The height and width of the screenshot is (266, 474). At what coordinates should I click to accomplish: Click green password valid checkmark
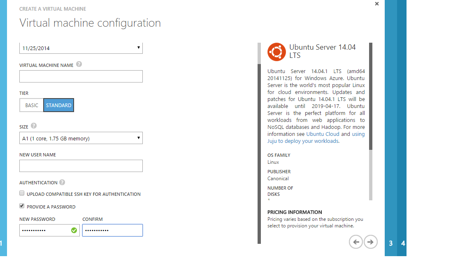[x=74, y=230]
